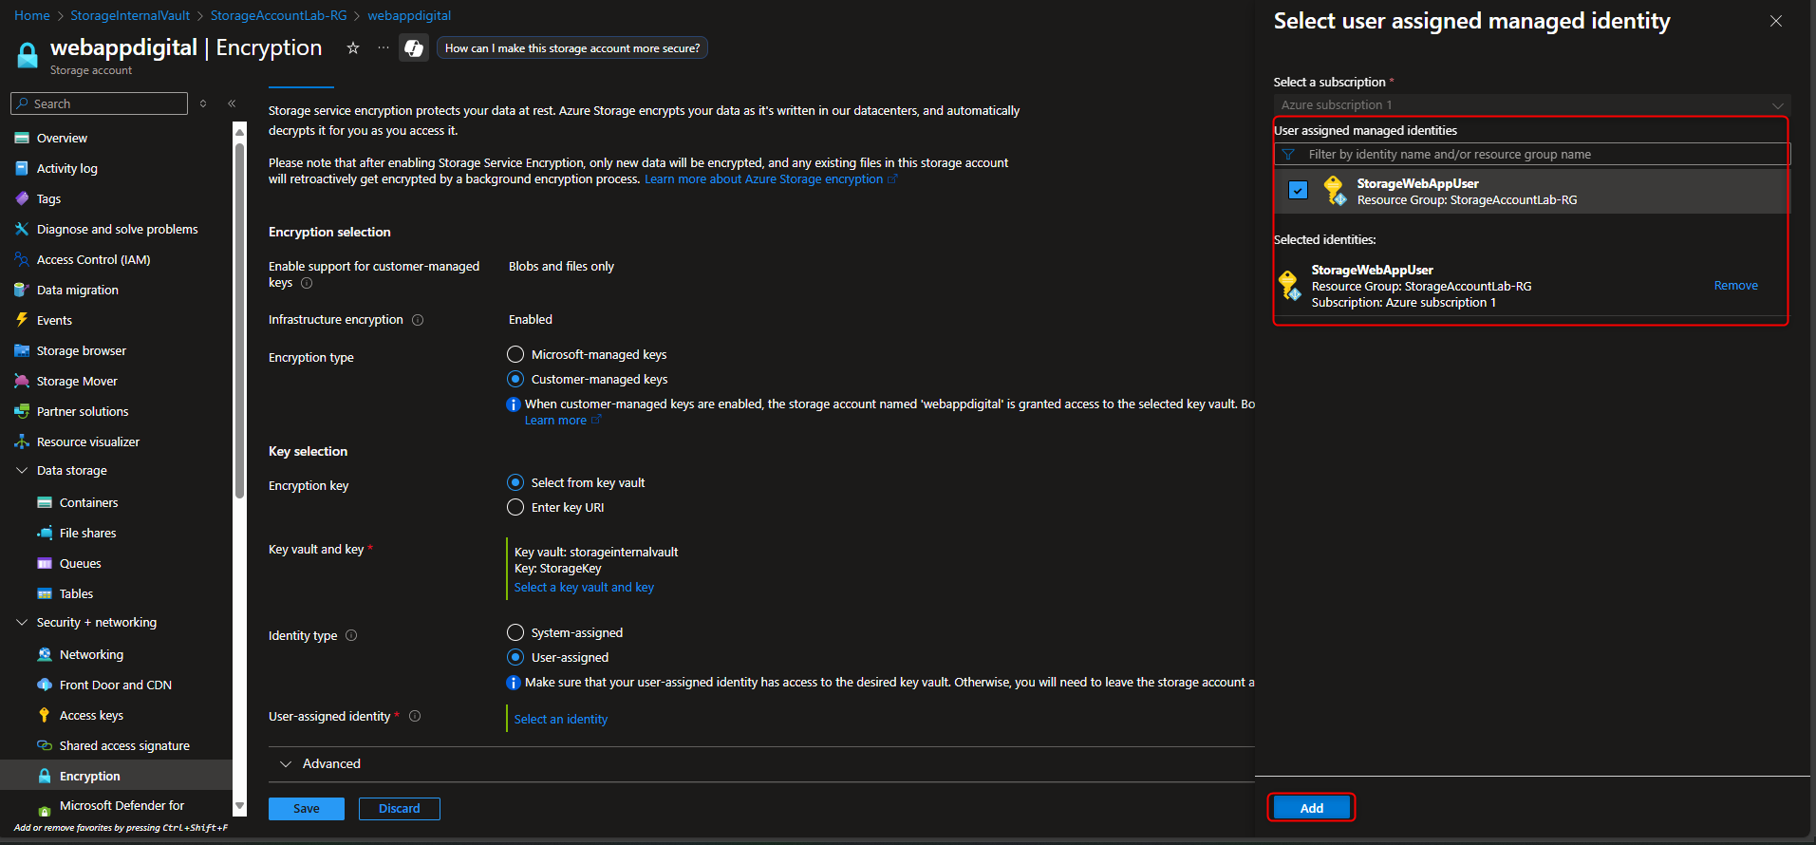Viewport: 1816px width, 845px height.
Task: Click Diagnose and solve problems icon
Action: (x=22, y=229)
